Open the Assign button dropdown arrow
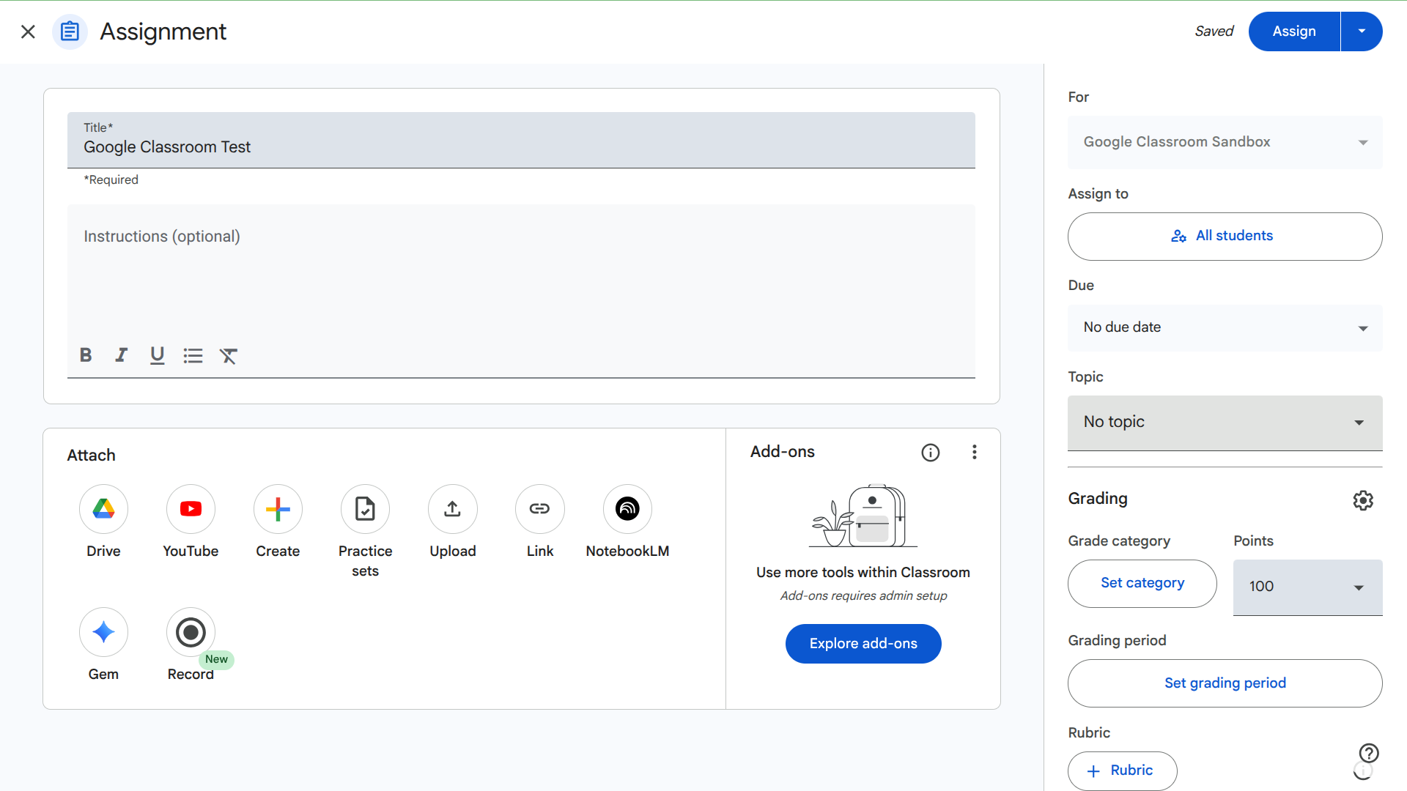The width and height of the screenshot is (1407, 791). pos(1362,31)
